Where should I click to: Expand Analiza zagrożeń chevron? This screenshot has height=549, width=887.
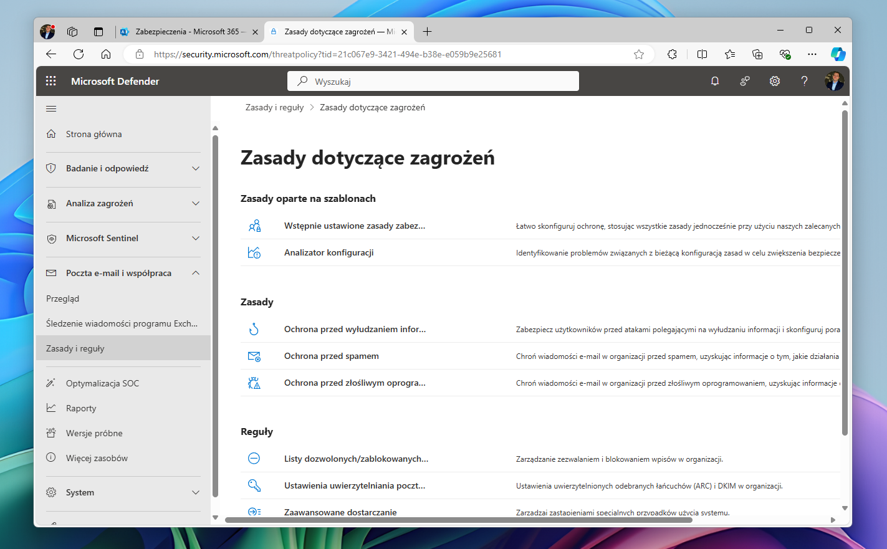point(196,203)
